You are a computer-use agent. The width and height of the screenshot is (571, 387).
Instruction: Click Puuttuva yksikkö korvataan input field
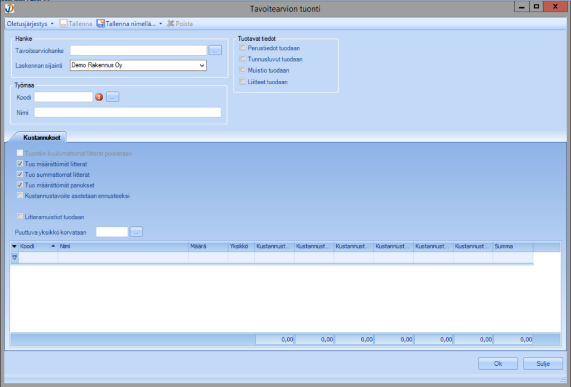[112, 232]
